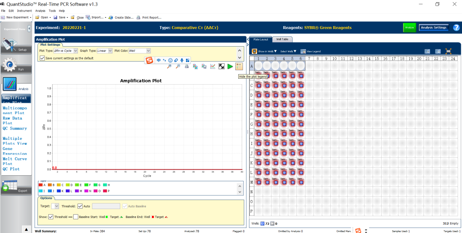Click the blue help question mark

pyautogui.click(x=456, y=28)
